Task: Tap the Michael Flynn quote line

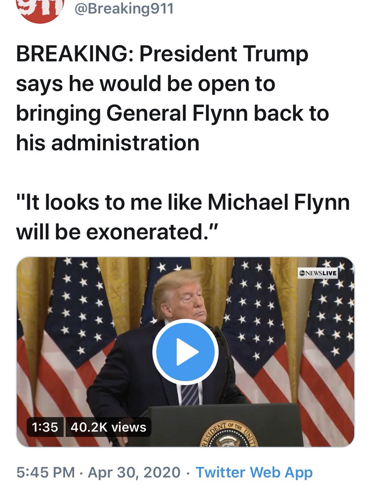Action: 183,203
